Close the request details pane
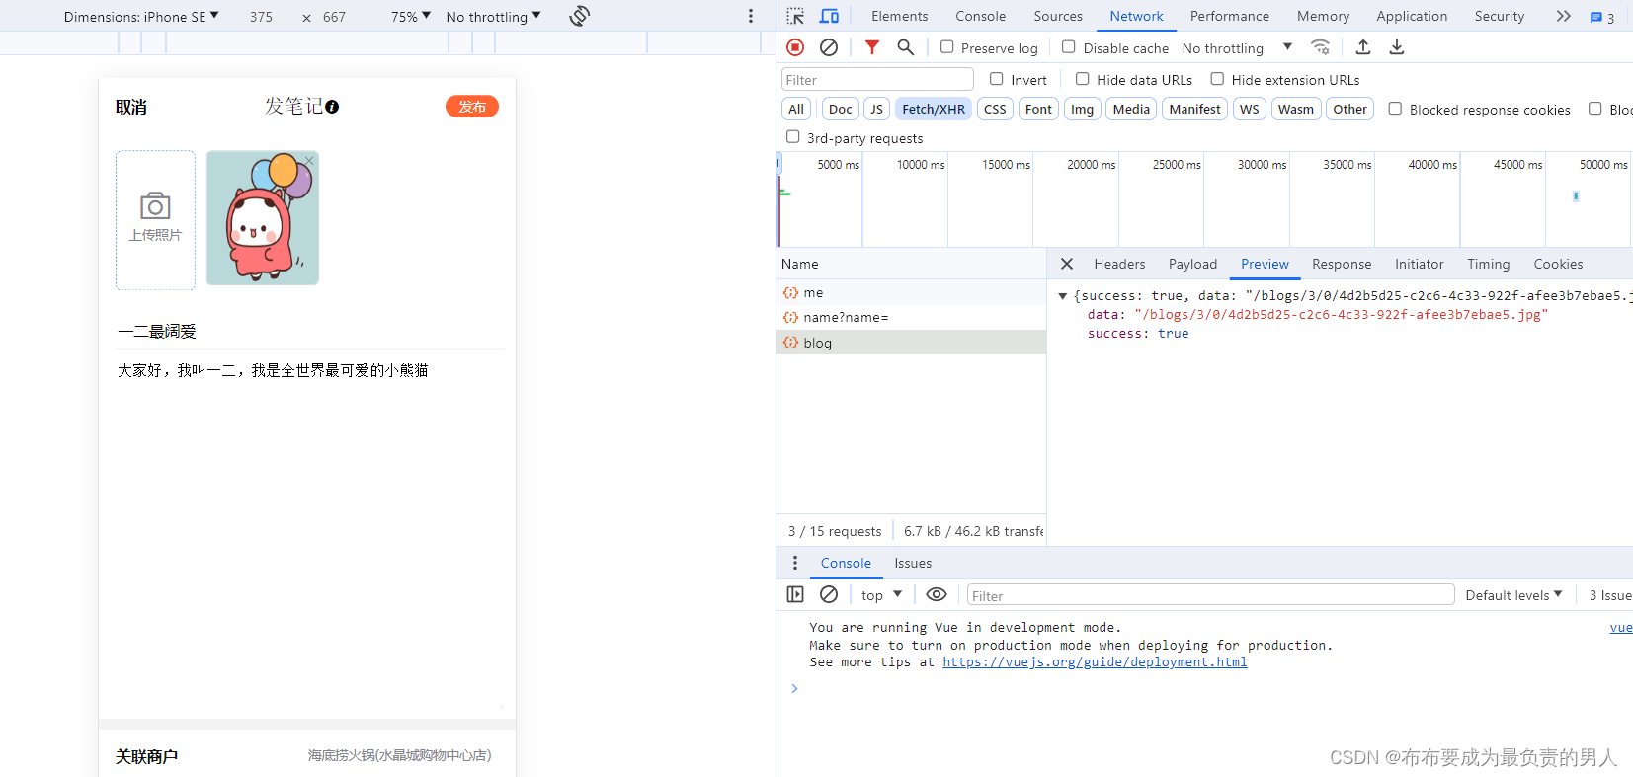Viewport: 1633px width, 777px height. pos(1067,264)
